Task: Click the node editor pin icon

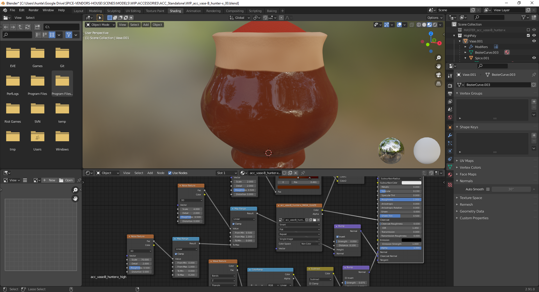Action: coord(303,173)
